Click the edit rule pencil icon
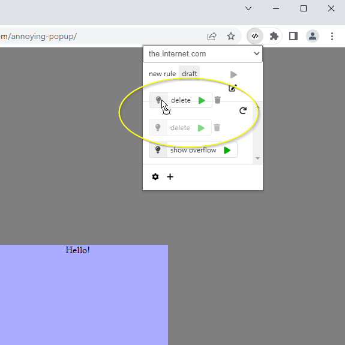This screenshot has height=345, width=345. pyautogui.click(x=233, y=88)
